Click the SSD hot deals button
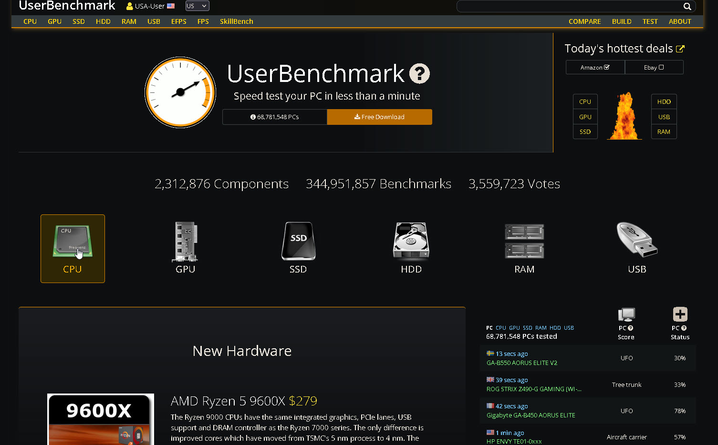718x445 pixels. [585, 131]
